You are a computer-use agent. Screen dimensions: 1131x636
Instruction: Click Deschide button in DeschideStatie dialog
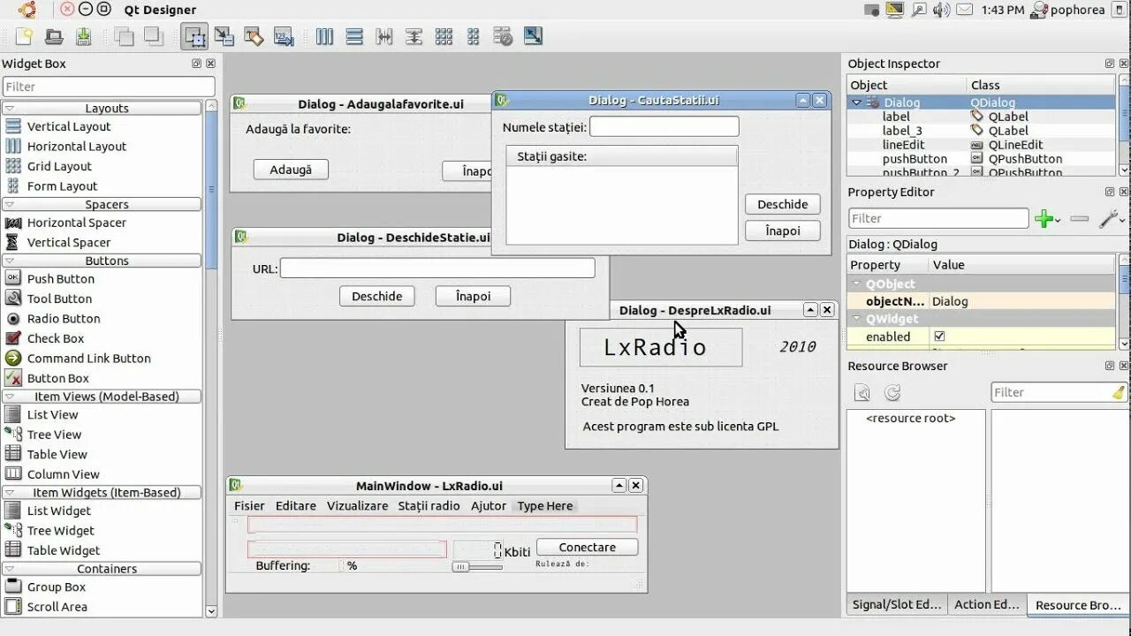[377, 296]
